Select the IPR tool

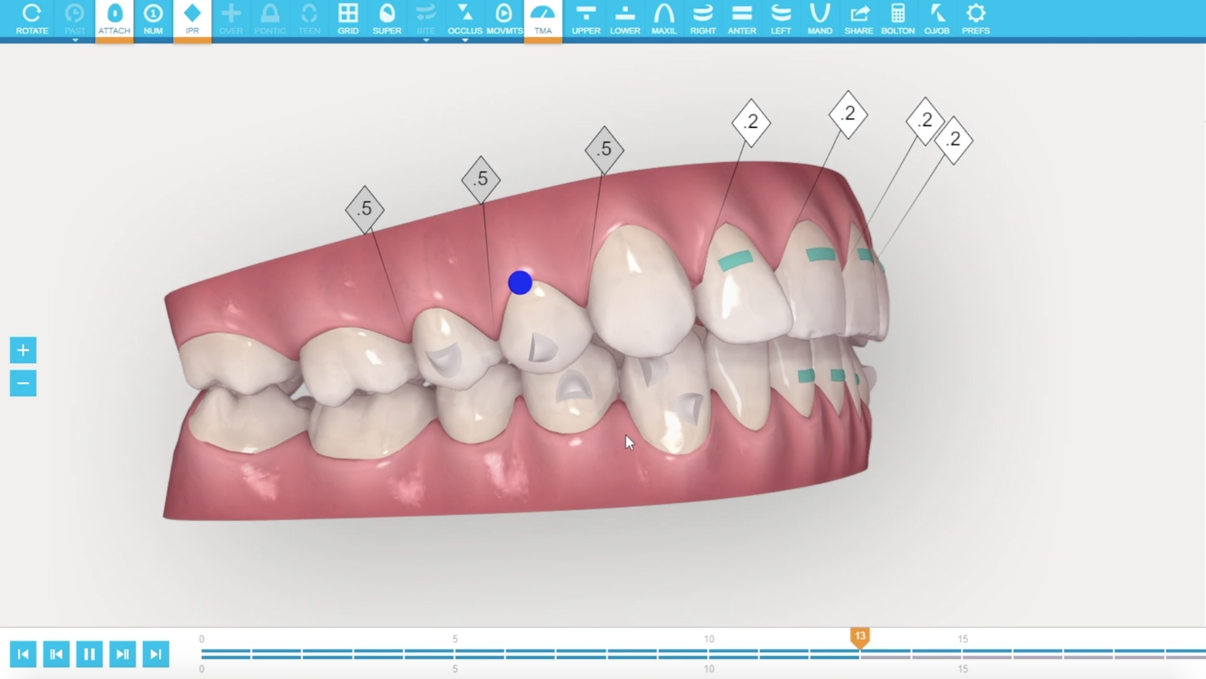point(192,18)
